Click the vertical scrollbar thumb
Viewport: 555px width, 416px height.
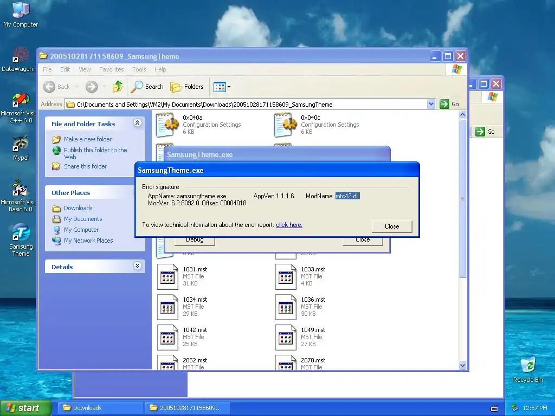coord(462,199)
